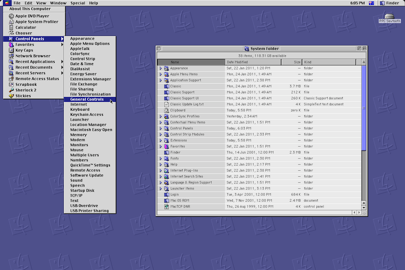This screenshot has width=405, height=270.
Task: Select the Login file icon
Action: 167,195
